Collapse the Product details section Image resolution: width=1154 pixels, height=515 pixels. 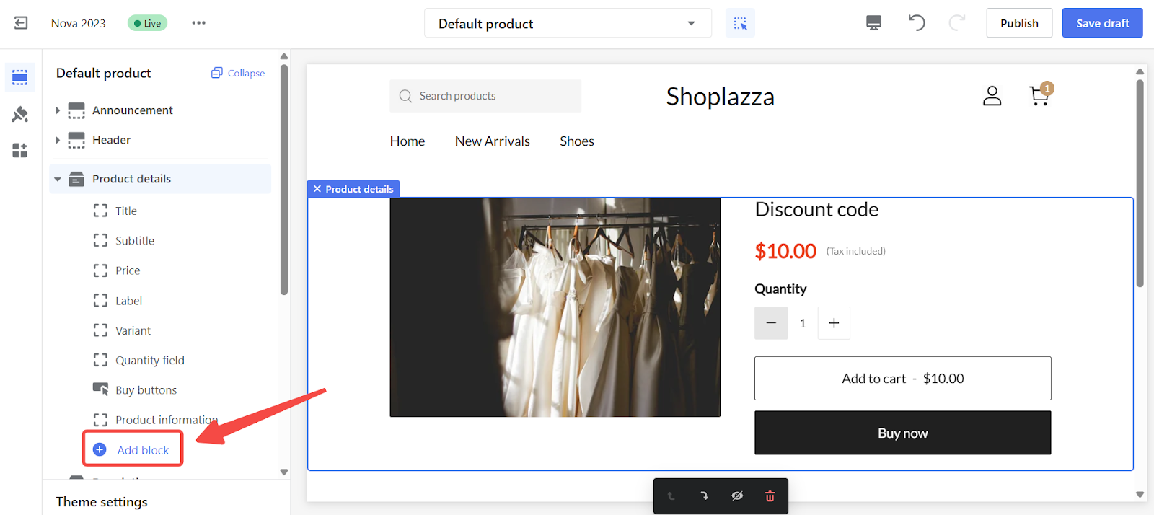(58, 179)
